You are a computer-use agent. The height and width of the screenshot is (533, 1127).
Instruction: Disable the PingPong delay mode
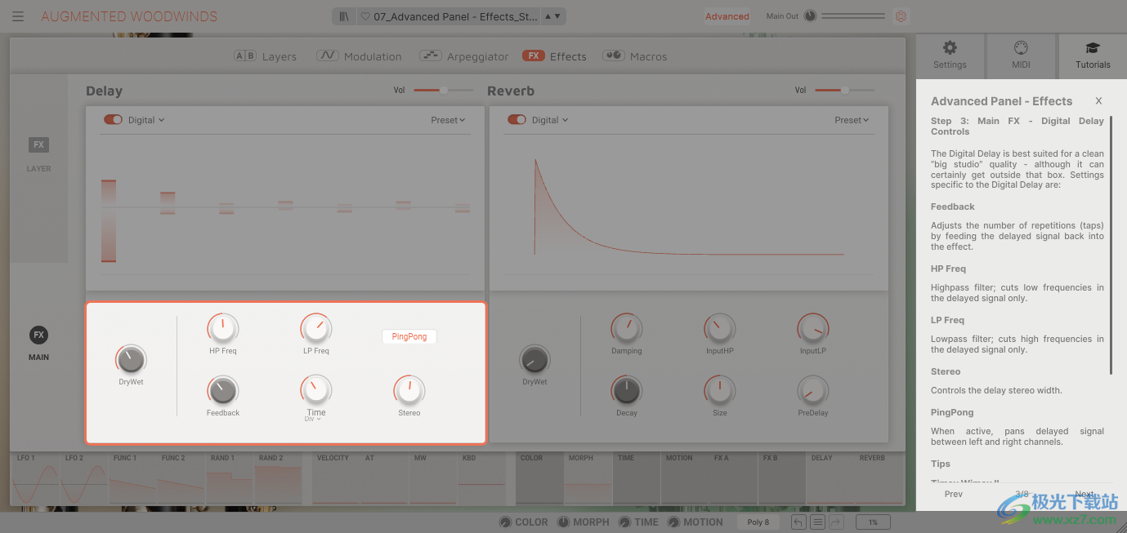409,336
